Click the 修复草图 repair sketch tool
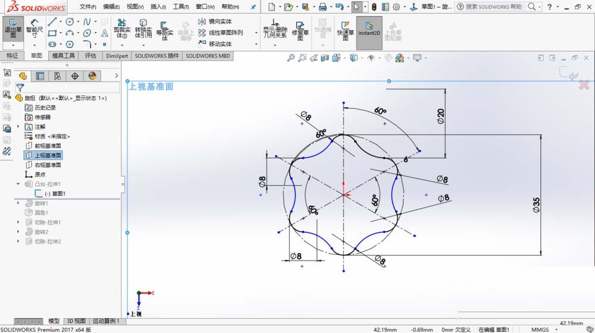The image size is (595, 333). pos(300,30)
